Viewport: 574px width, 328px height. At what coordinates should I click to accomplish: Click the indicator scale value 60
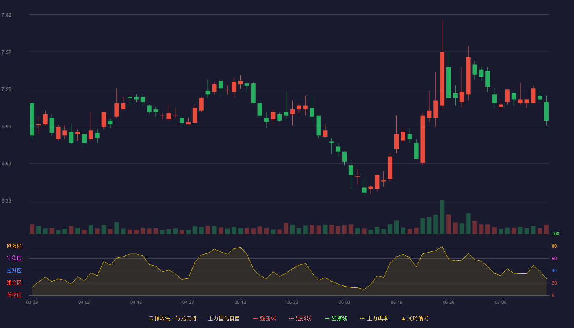(x=554, y=258)
